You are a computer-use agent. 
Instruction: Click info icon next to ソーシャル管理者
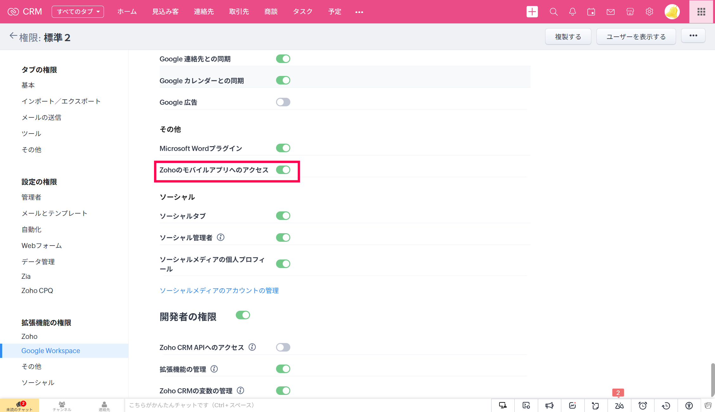point(221,237)
